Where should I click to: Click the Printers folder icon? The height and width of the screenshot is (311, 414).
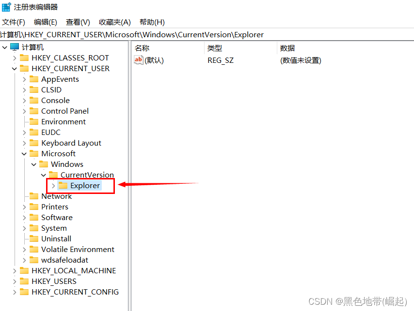click(x=34, y=207)
